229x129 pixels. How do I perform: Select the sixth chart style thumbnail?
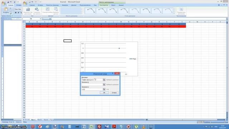[146, 11]
